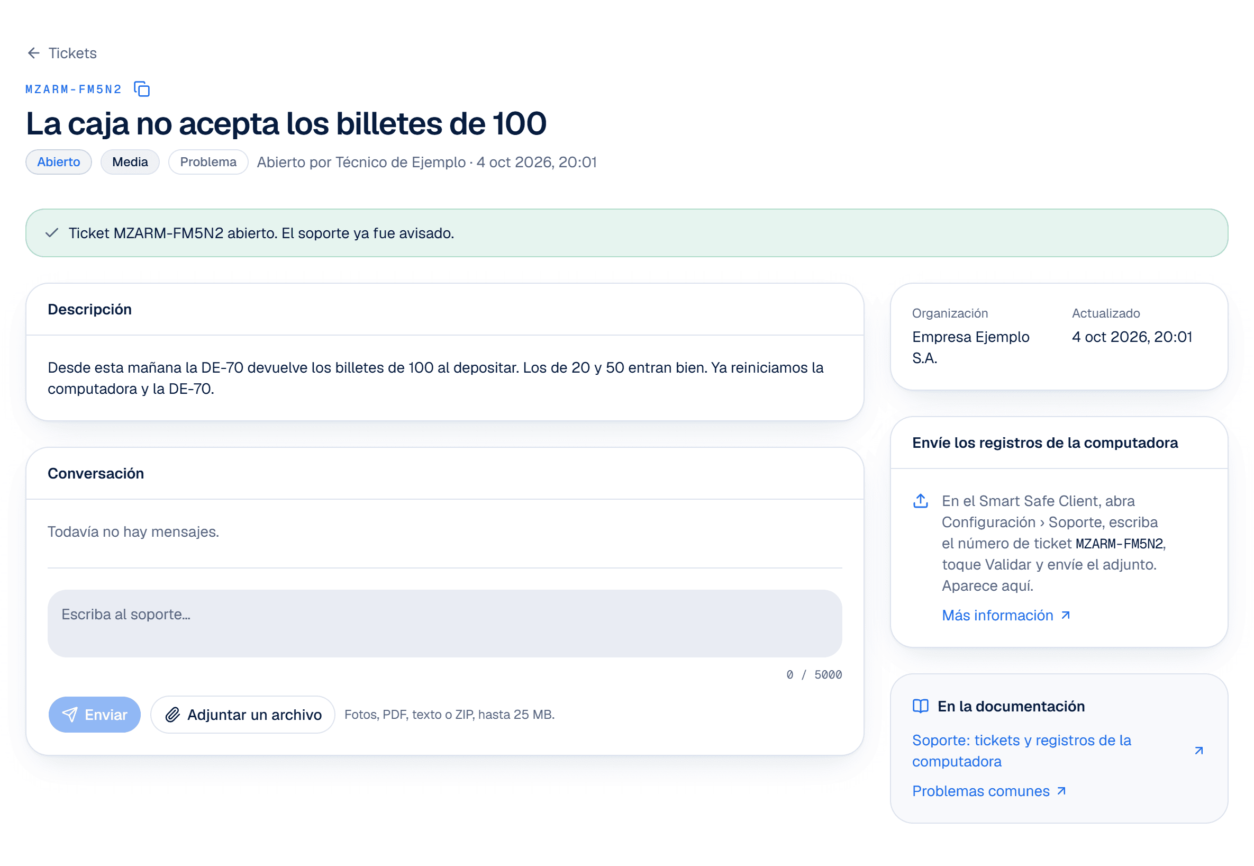Click the paper plane icon on Enviar
The height and width of the screenshot is (866, 1254).
(x=70, y=715)
